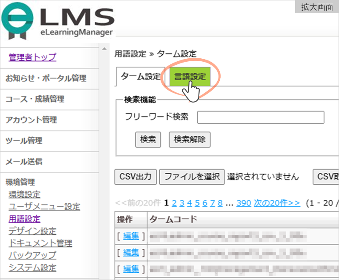Click the 検索 button
Screen dimensions: 339x280
(148, 139)
